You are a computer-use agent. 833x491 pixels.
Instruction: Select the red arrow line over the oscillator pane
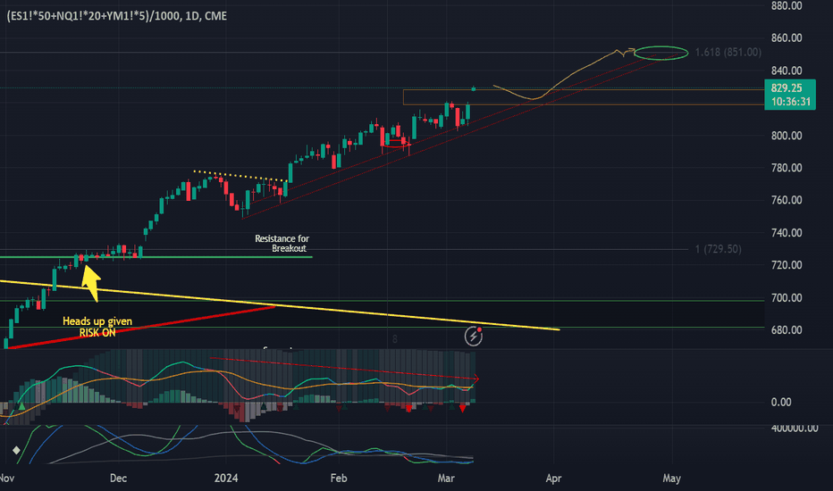pyautogui.click(x=344, y=369)
